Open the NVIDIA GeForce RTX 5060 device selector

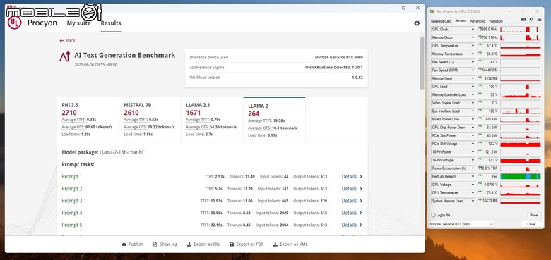click(x=461, y=224)
